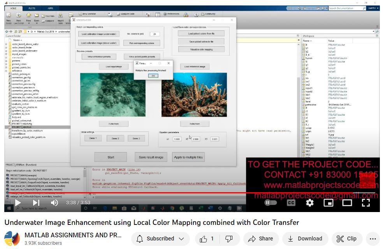
Task: Click Find Files in the ribbon
Action: point(48,16)
